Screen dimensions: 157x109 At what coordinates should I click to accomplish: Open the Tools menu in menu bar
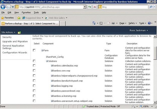tap(36, 13)
